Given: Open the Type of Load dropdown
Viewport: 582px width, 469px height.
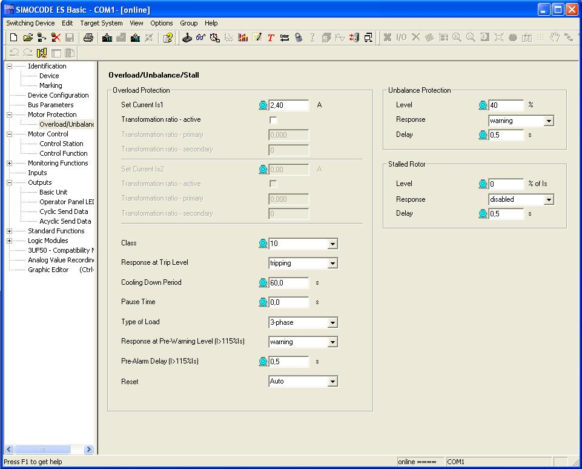Looking at the screenshot, I should [332, 322].
